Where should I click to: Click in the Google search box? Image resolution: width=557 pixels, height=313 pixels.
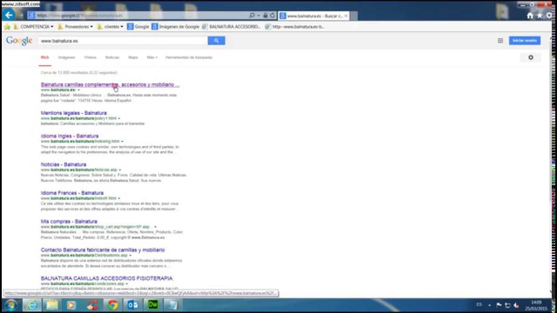[122, 40]
